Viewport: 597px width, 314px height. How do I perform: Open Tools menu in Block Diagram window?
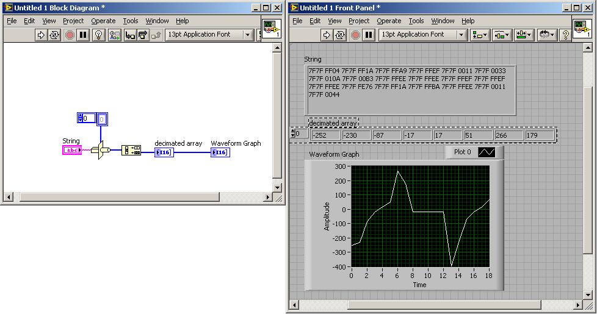click(131, 21)
